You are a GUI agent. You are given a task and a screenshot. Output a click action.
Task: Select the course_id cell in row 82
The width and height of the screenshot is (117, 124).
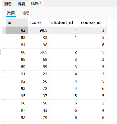(93, 30)
